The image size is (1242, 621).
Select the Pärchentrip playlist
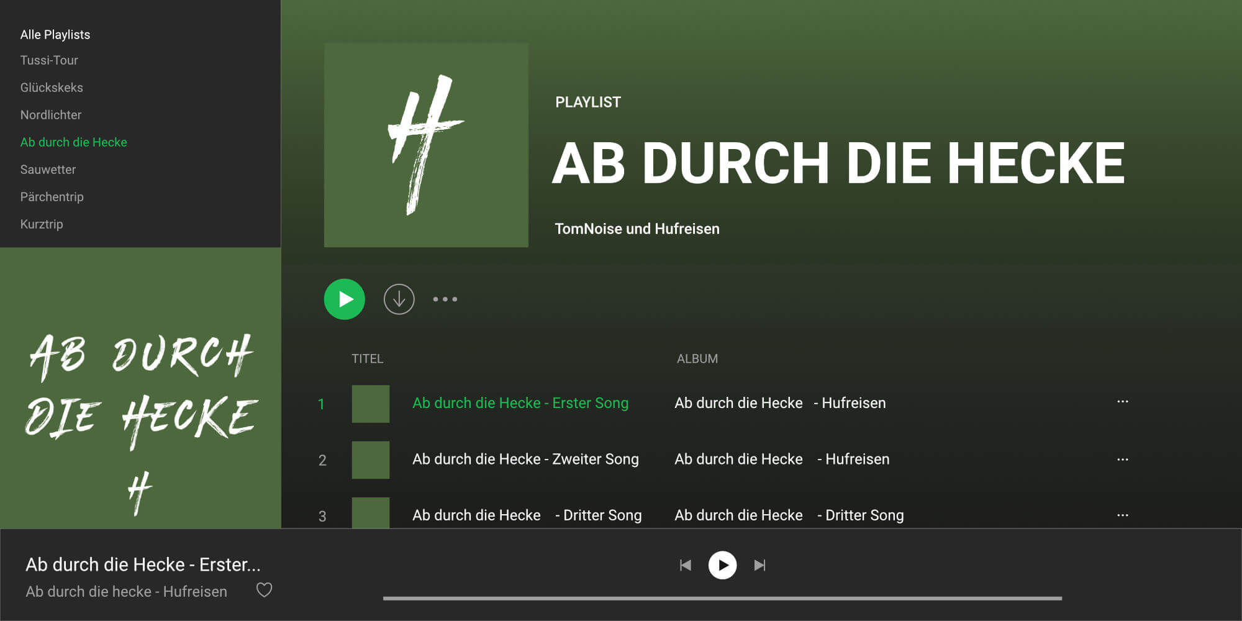tap(52, 197)
